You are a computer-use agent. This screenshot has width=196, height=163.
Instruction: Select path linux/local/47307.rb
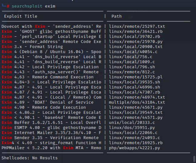point(134,92)
